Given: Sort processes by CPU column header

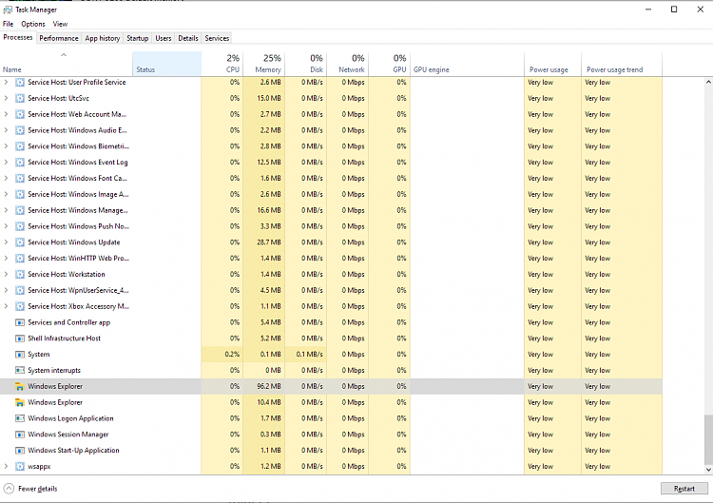Looking at the screenshot, I should point(222,64).
